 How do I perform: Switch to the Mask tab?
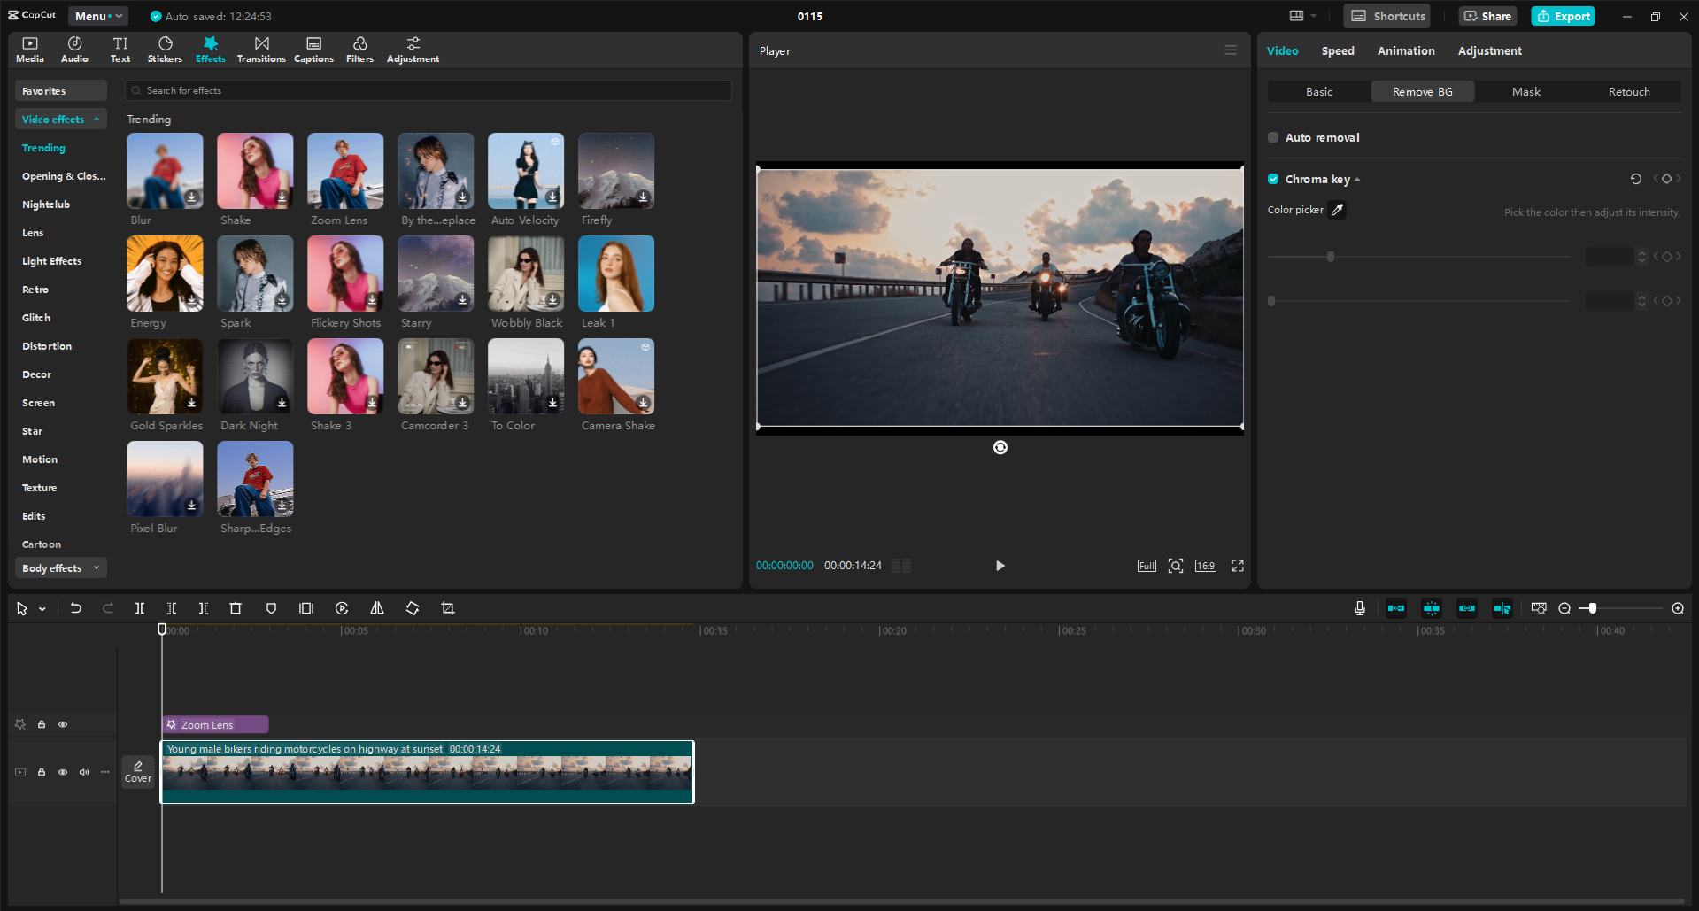point(1525,91)
